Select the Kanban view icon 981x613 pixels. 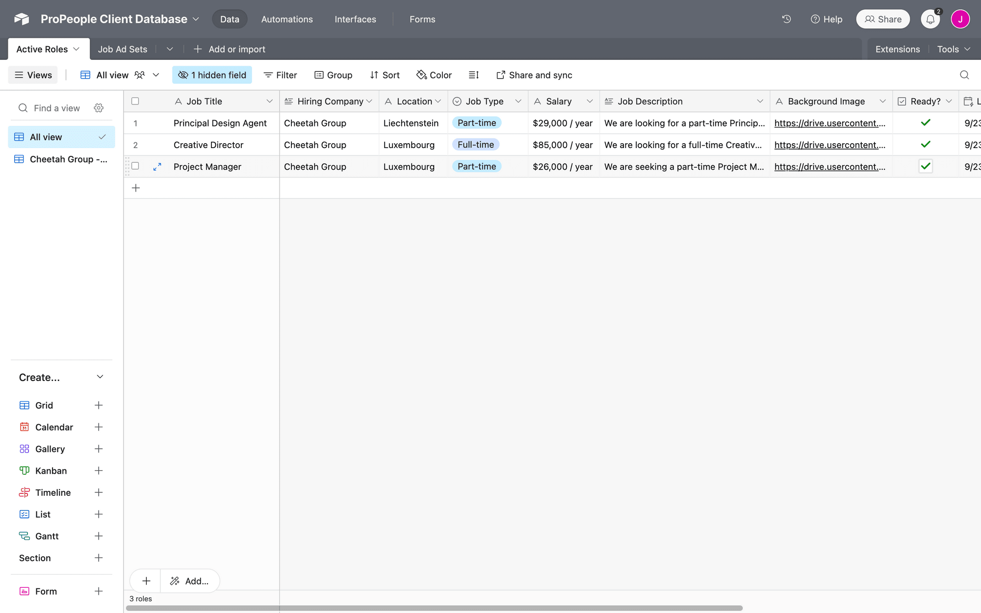[24, 470]
